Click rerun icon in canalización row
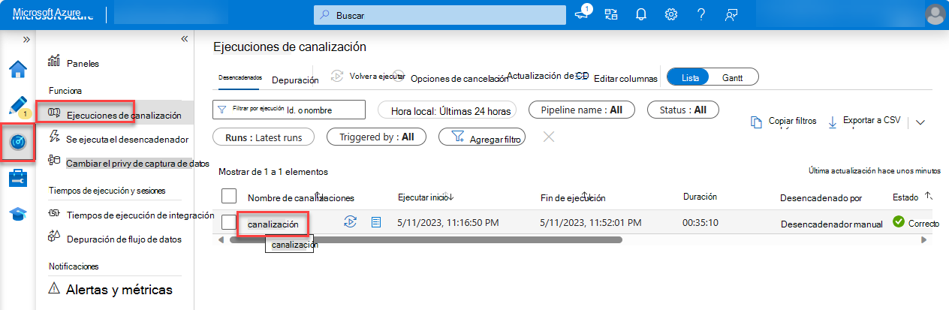This screenshot has height=310, width=949. pyautogui.click(x=349, y=222)
